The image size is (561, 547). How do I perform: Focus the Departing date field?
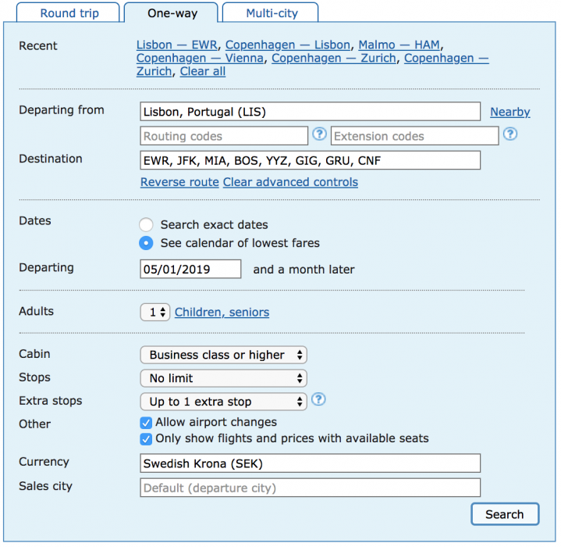tap(190, 269)
